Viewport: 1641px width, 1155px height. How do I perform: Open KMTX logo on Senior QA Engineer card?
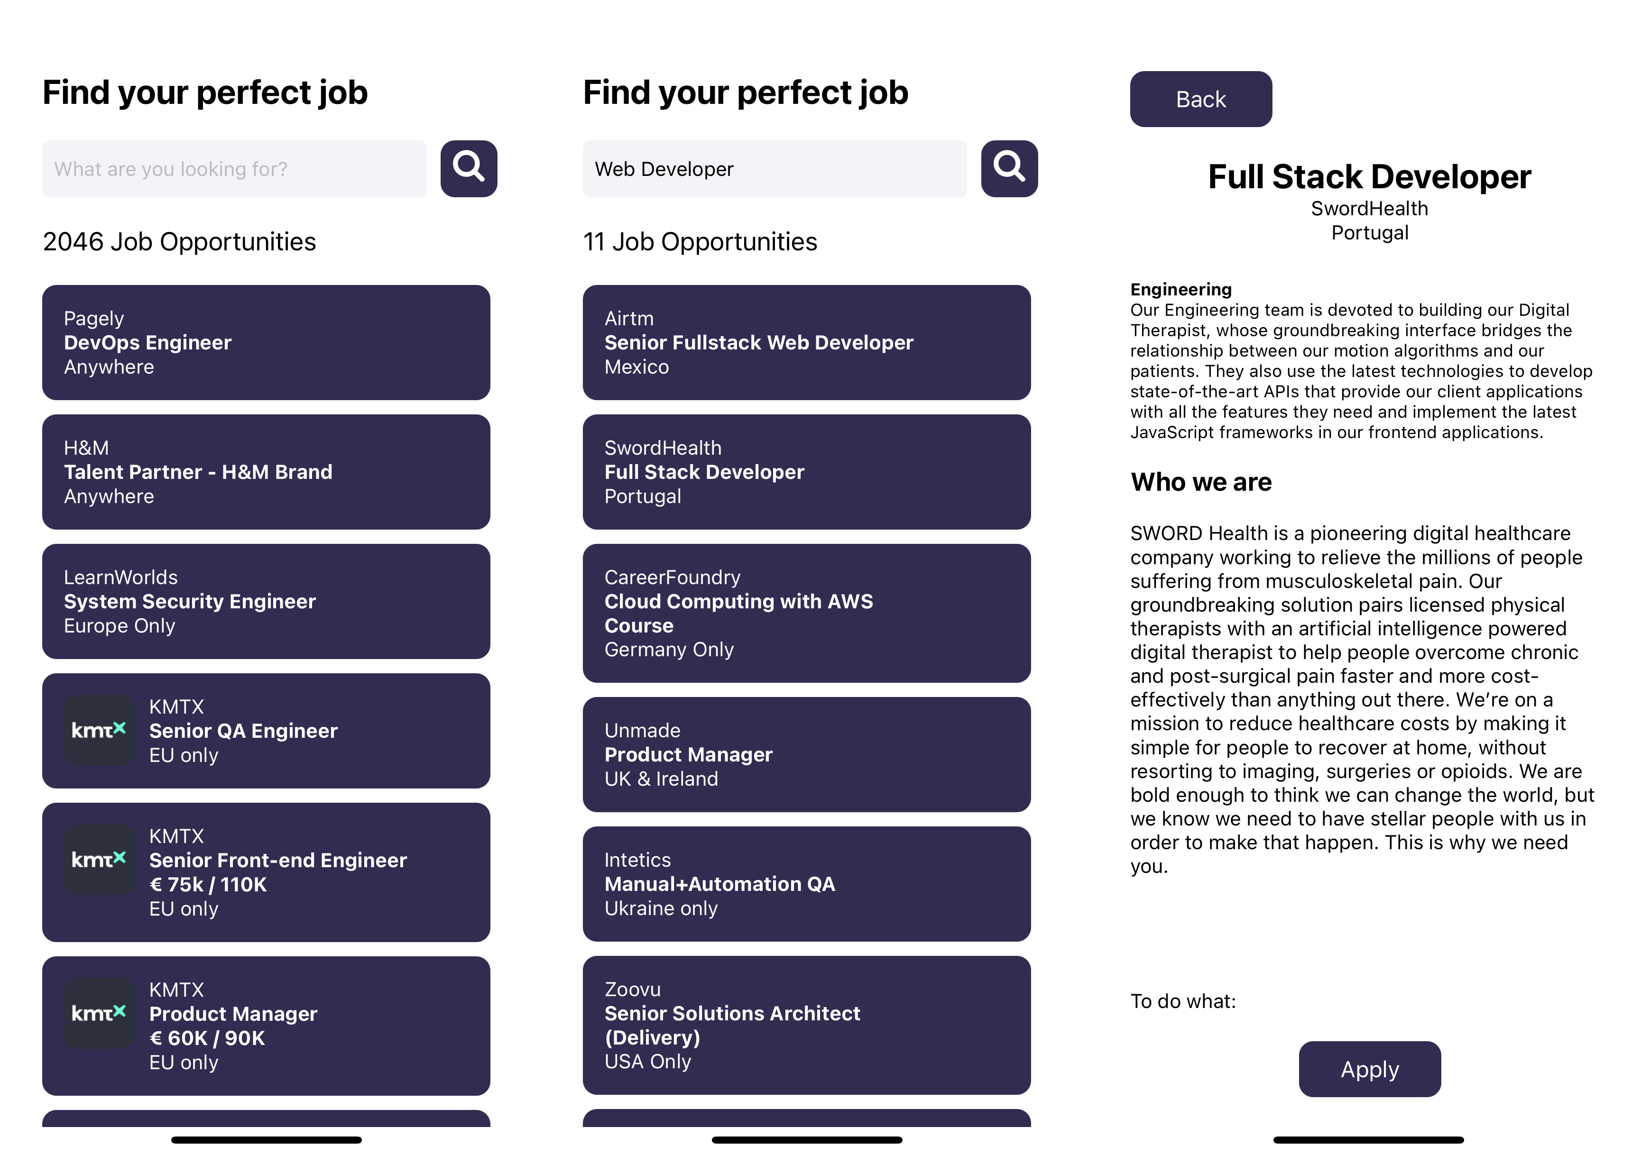tap(99, 731)
